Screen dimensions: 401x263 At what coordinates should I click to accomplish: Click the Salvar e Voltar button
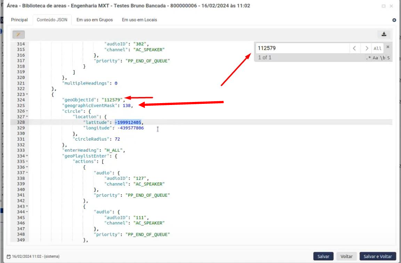[378, 256]
